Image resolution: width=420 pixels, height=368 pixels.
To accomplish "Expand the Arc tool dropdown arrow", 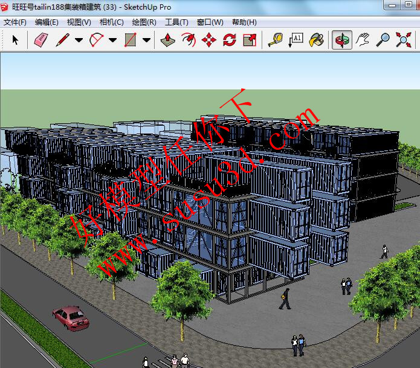I will click(113, 40).
